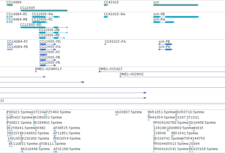
Task: Select the CG12605-RD transcript
Action: [44, 27]
